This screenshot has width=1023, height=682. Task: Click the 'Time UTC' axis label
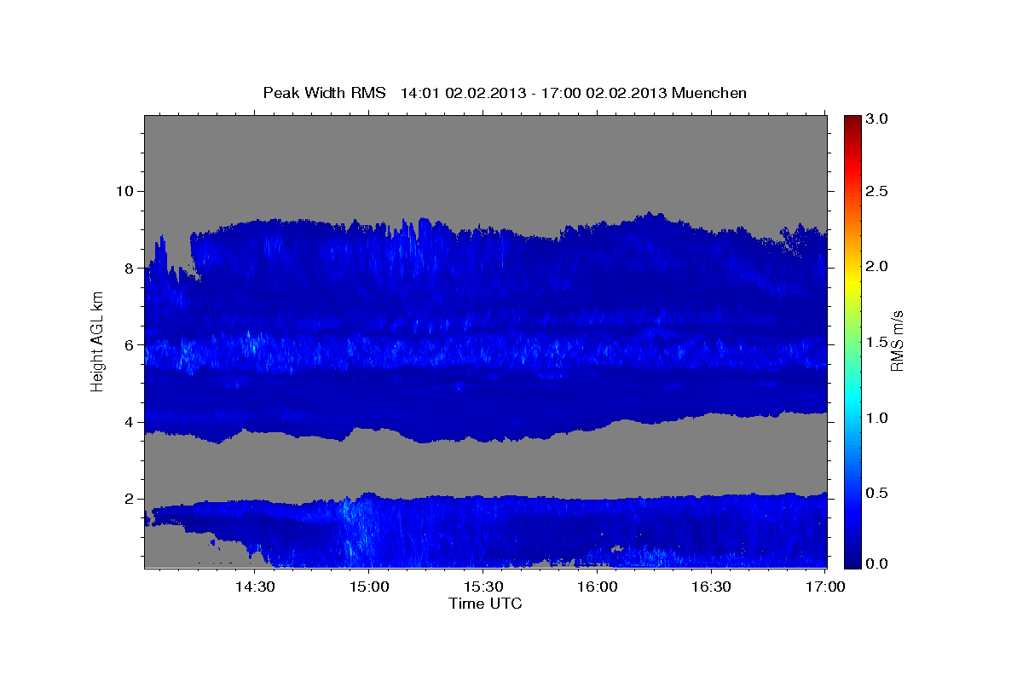(x=485, y=604)
